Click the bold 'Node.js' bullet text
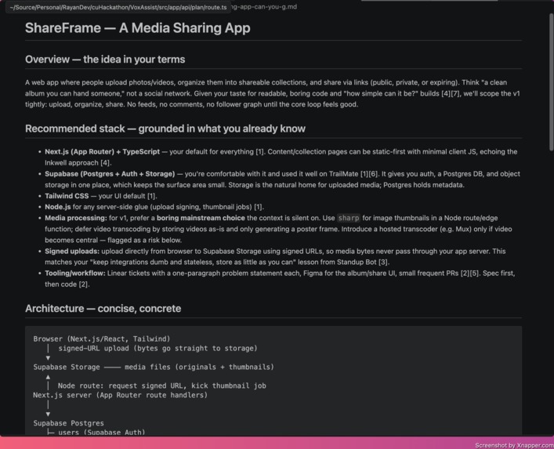554x449 pixels. pos(57,207)
